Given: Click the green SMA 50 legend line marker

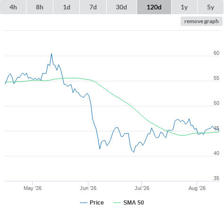Looking at the screenshot, I should point(117,203).
